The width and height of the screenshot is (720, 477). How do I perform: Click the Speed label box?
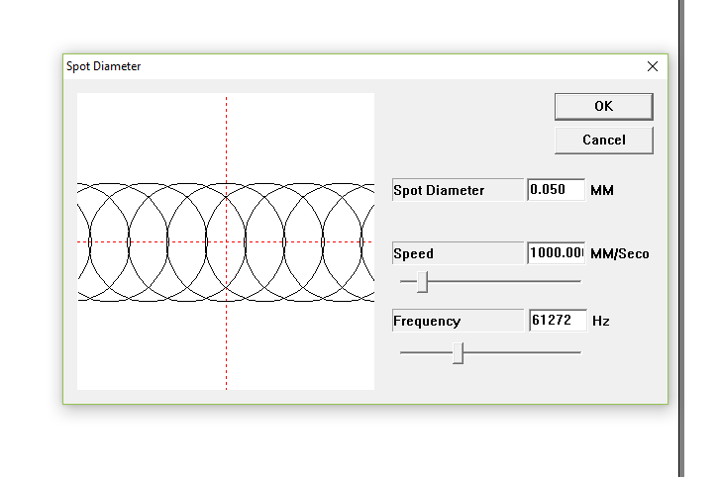[458, 253]
